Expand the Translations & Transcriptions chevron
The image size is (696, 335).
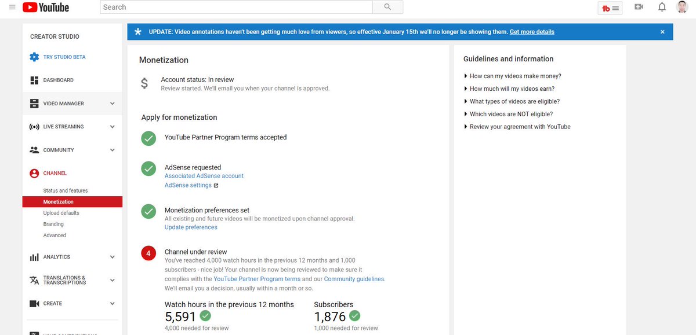(x=112, y=280)
